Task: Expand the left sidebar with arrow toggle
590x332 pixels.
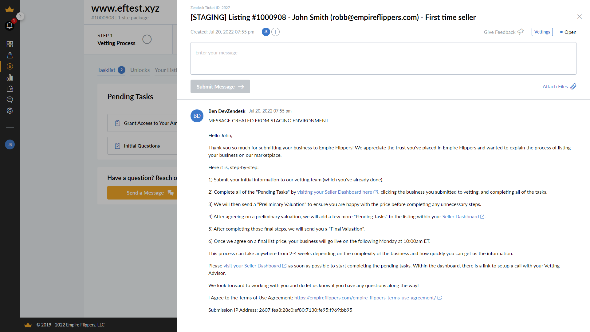Action: click(20, 16)
